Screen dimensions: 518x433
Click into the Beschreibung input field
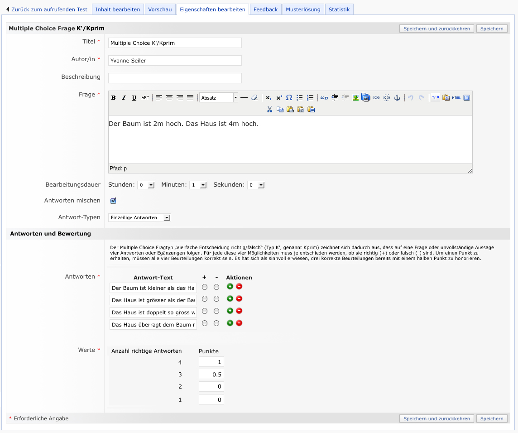[175, 78]
